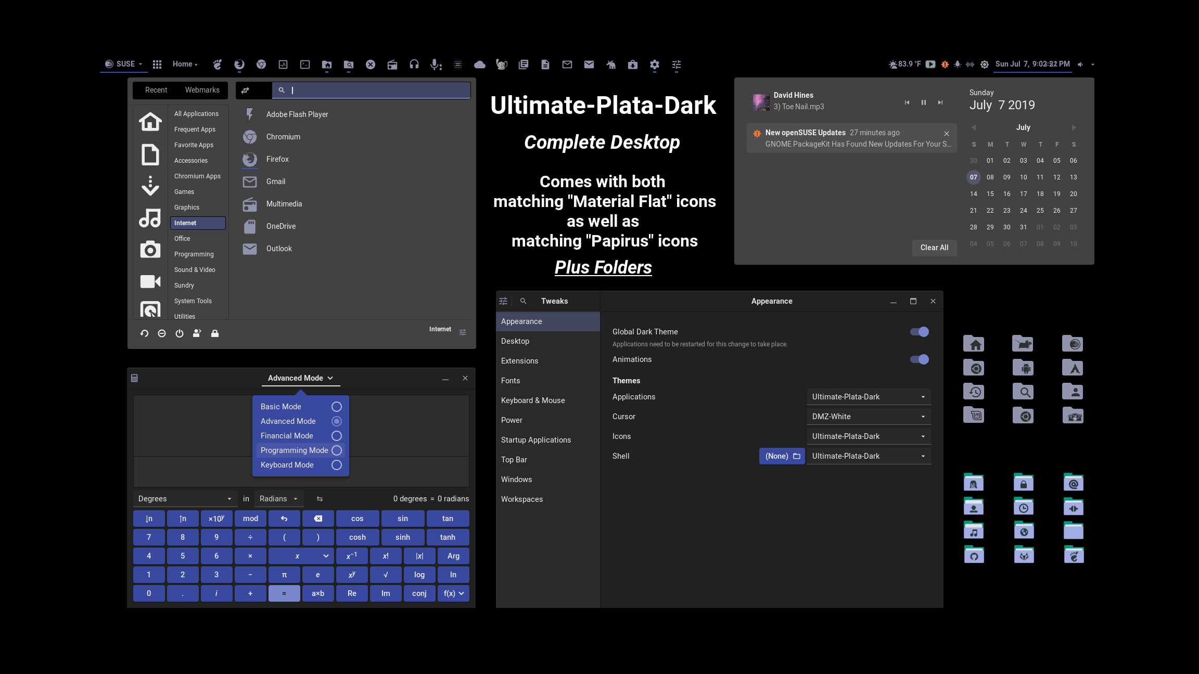Select July 16 in the calendar

pos(1007,194)
